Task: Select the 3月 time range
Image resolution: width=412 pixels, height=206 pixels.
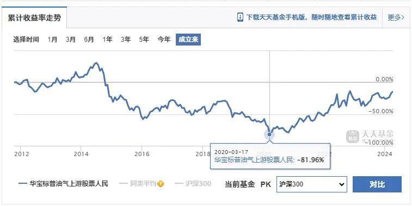Action: (71, 40)
